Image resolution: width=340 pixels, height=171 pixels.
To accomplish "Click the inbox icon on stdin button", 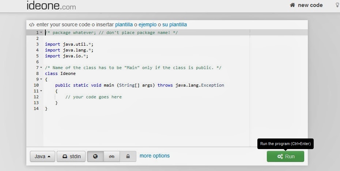I will click(65, 156).
